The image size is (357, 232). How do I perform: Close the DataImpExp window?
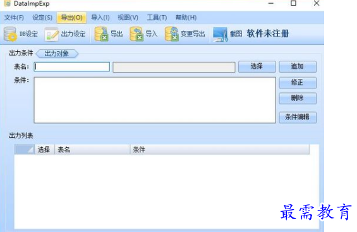pos(317,3)
